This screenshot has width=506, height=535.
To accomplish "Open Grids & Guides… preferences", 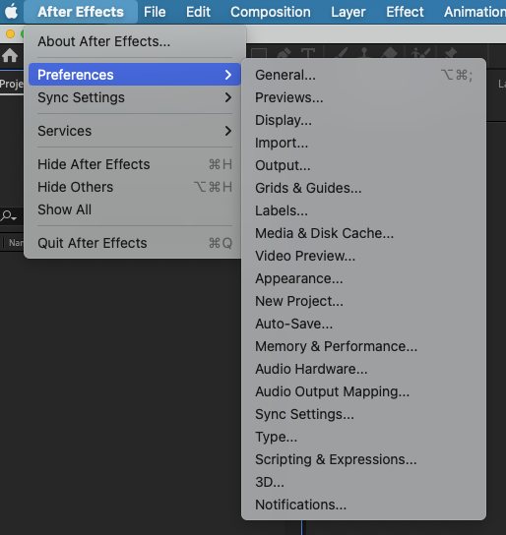I will pyautogui.click(x=363, y=188).
